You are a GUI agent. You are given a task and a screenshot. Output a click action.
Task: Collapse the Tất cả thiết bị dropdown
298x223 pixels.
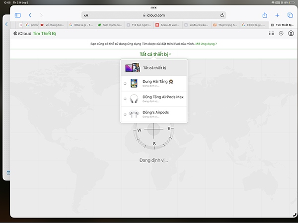(x=155, y=54)
